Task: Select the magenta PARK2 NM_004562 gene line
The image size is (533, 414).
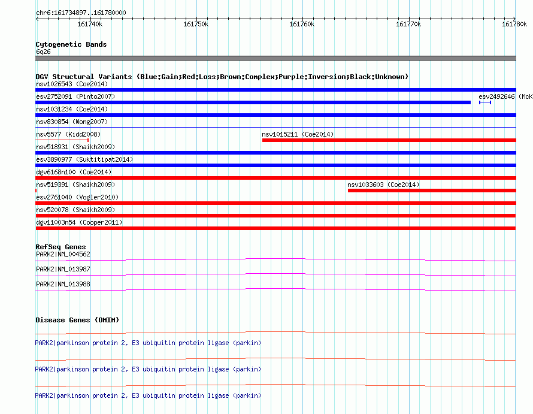Action: [275, 260]
